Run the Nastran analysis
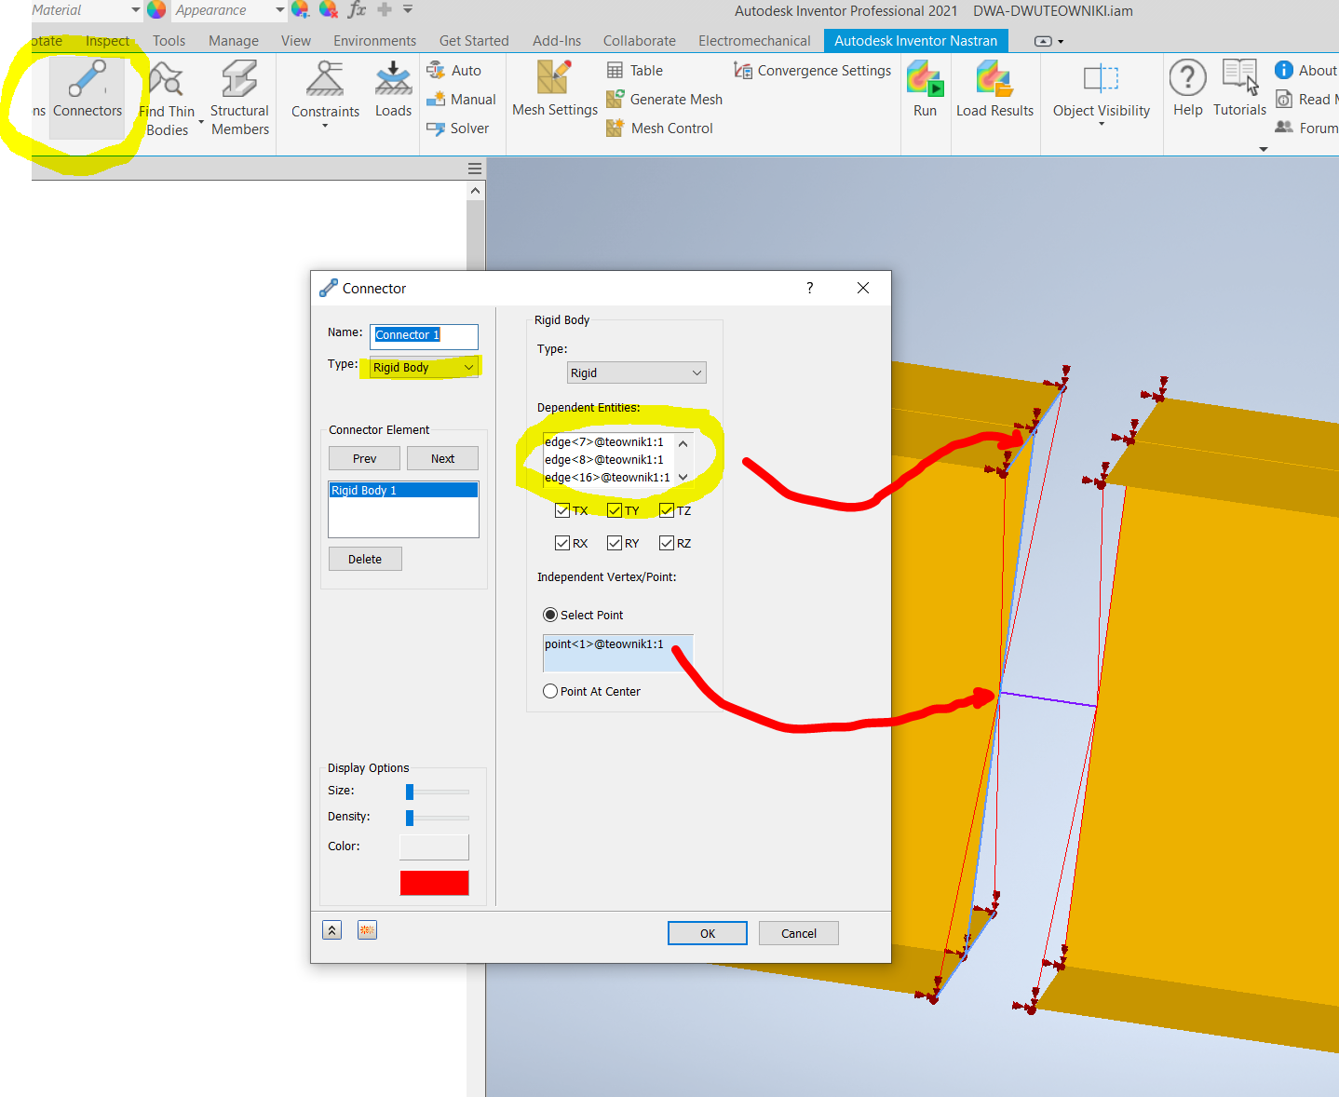The width and height of the screenshot is (1339, 1097). [x=925, y=86]
